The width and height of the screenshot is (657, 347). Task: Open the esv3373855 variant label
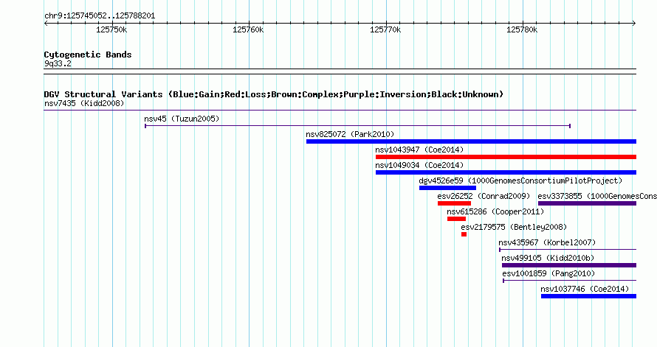[x=597, y=196]
